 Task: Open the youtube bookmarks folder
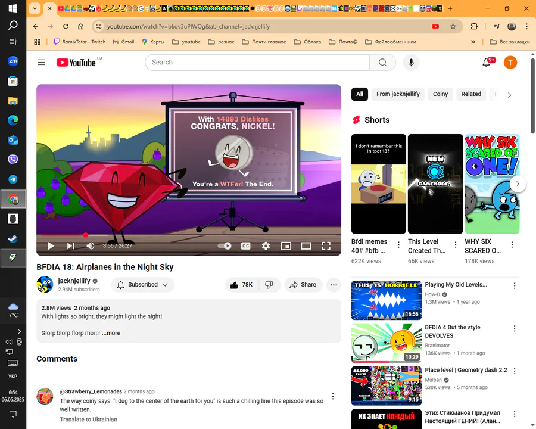click(x=186, y=42)
